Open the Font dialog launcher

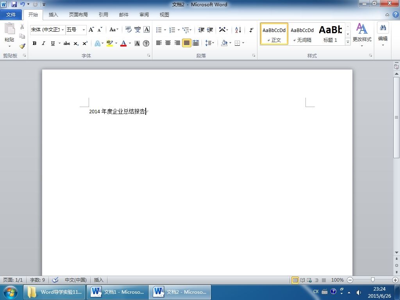[x=148, y=55]
